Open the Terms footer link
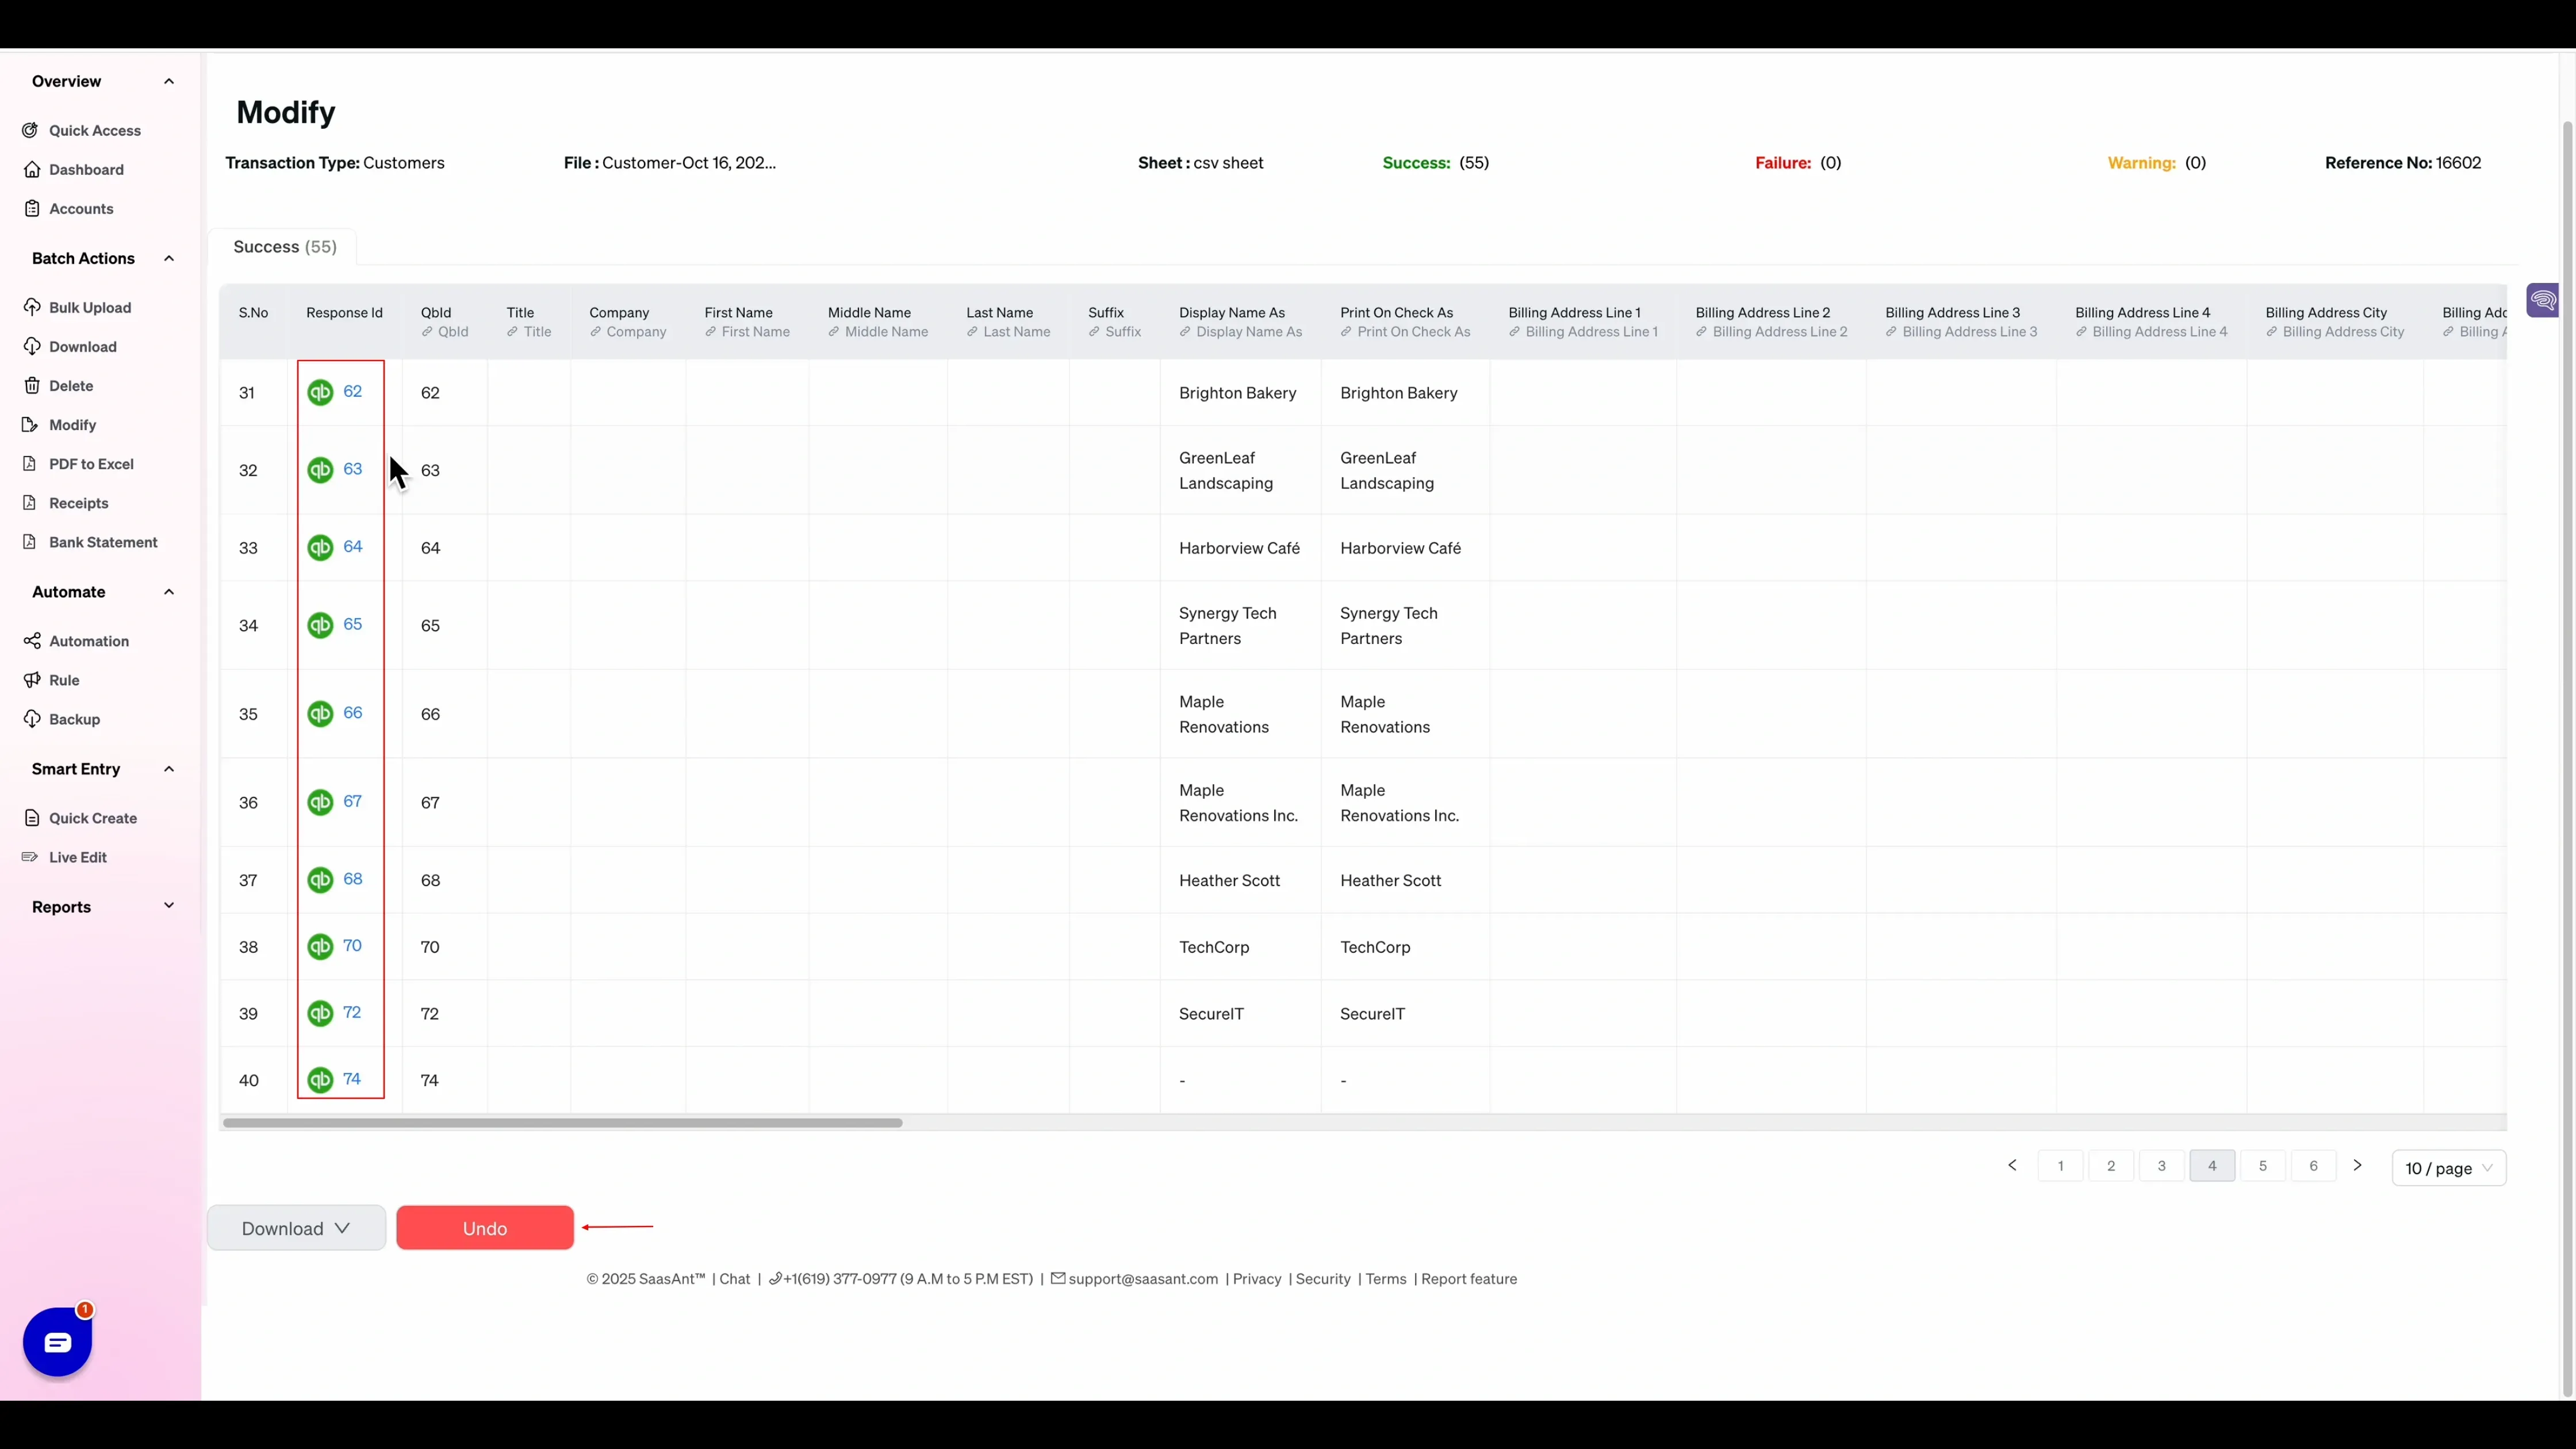2576x1449 pixels. 1386,1279
